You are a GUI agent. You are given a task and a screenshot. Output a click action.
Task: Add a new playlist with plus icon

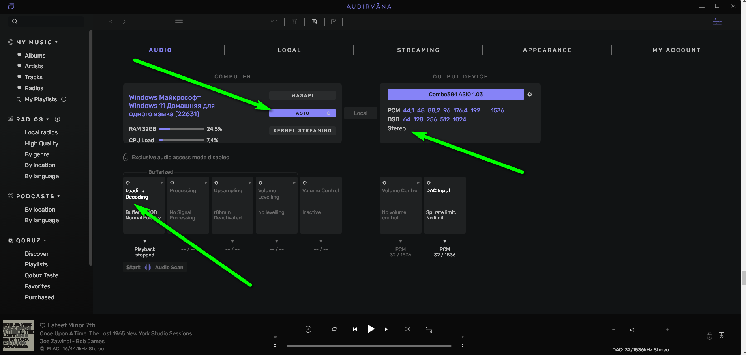coord(64,99)
